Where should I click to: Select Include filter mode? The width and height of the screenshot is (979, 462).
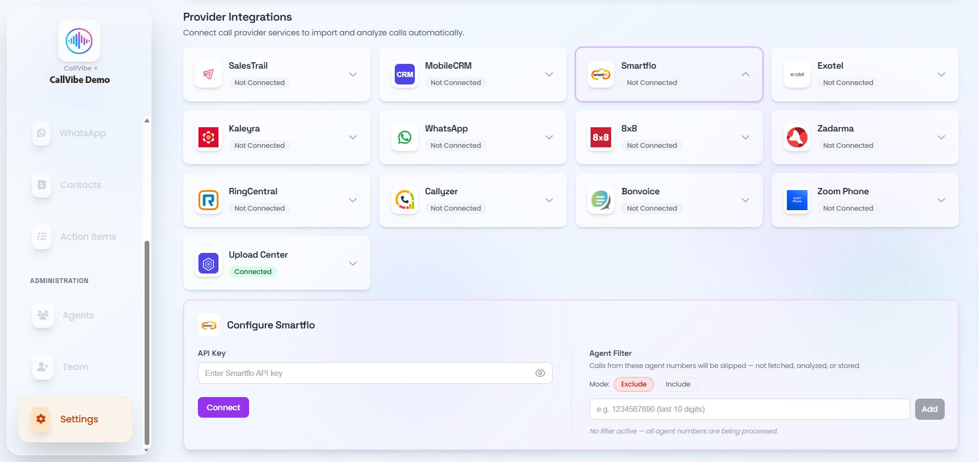(678, 384)
